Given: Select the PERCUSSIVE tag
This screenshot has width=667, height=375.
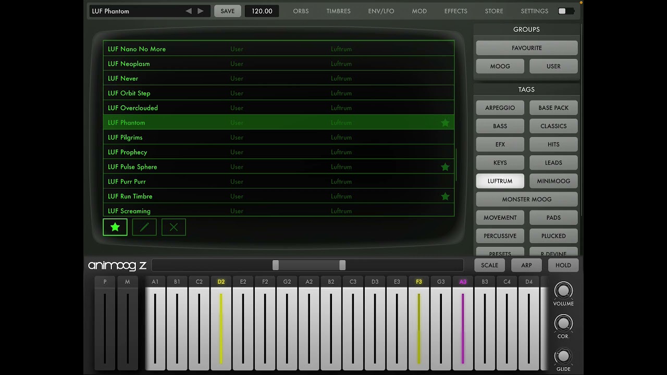Looking at the screenshot, I should [500, 236].
